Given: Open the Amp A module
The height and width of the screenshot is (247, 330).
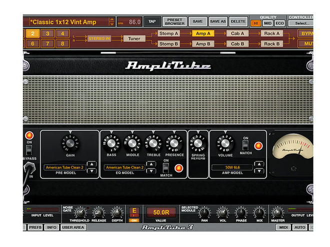Looking at the screenshot, I should pos(203,33).
